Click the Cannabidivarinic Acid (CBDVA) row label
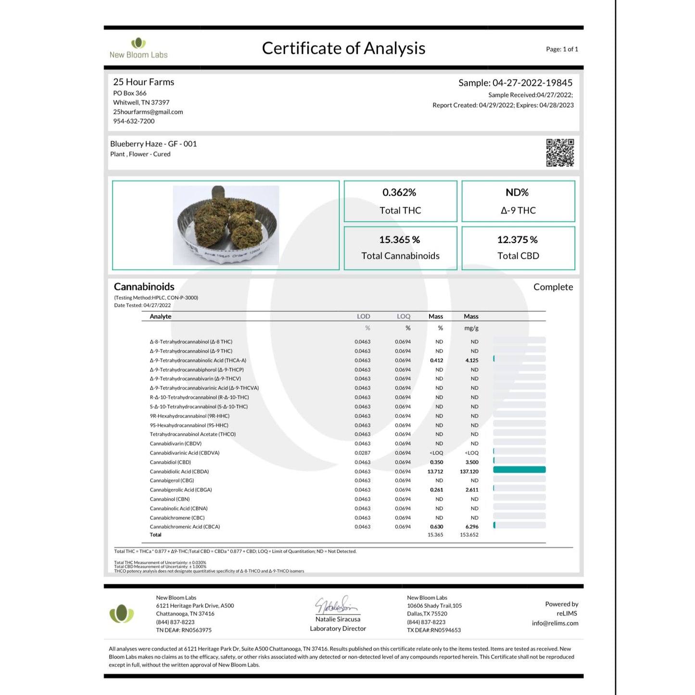The image size is (695, 695). coord(185,453)
